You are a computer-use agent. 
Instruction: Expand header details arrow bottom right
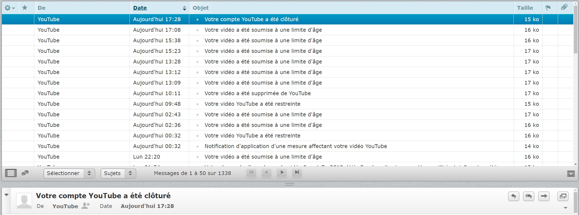(566, 208)
